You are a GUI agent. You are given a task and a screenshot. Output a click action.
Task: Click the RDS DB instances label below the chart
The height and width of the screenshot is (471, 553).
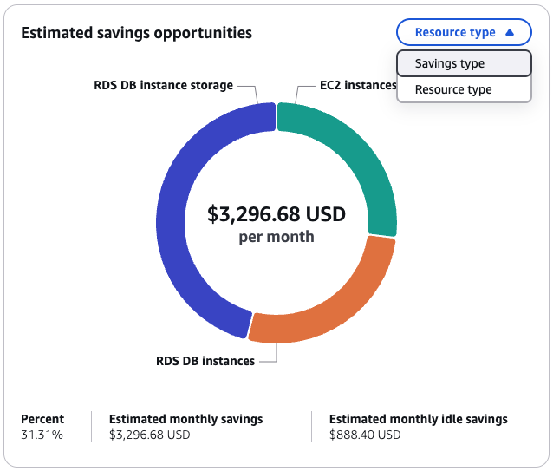coord(205,361)
